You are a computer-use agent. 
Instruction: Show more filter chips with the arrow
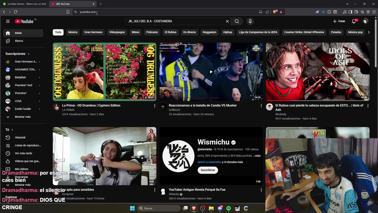click(x=369, y=32)
